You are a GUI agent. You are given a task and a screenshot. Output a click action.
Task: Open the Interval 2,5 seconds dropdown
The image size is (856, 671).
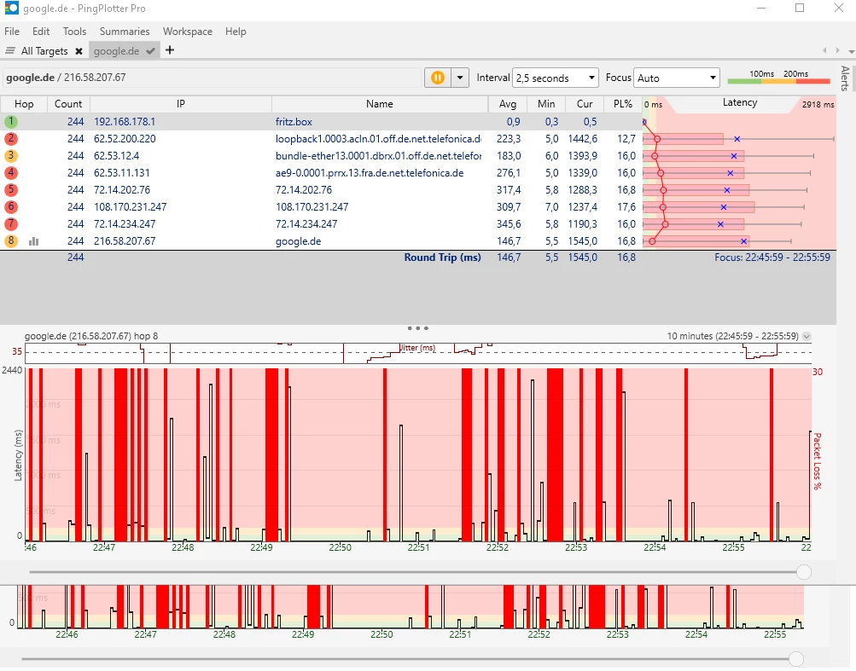point(556,78)
